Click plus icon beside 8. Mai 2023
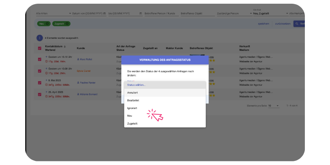The width and height of the screenshot is (330, 165). click(x=46, y=80)
